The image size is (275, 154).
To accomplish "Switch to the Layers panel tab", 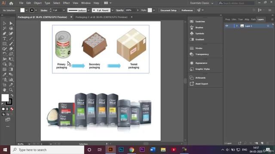I will 261,19.
